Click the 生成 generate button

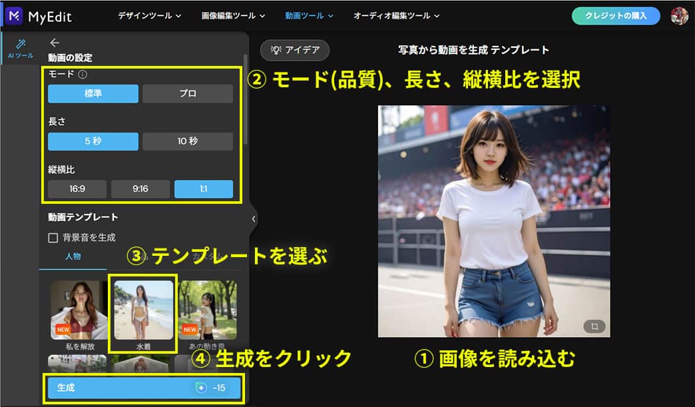(x=144, y=388)
